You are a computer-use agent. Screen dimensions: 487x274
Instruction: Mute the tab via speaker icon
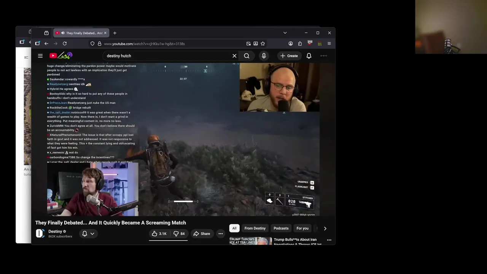pos(63,33)
